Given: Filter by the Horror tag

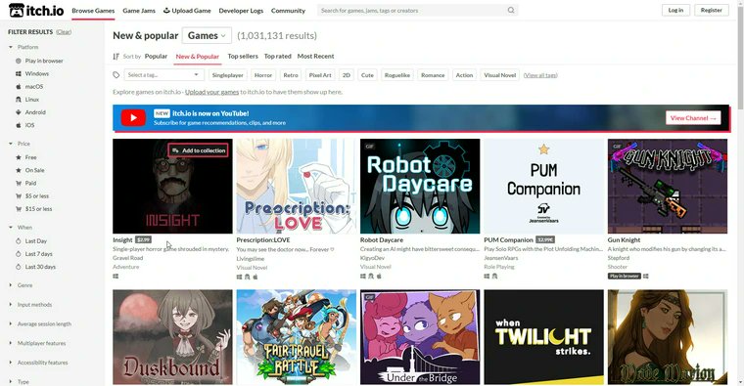Looking at the screenshot, I should pos(263,75).
